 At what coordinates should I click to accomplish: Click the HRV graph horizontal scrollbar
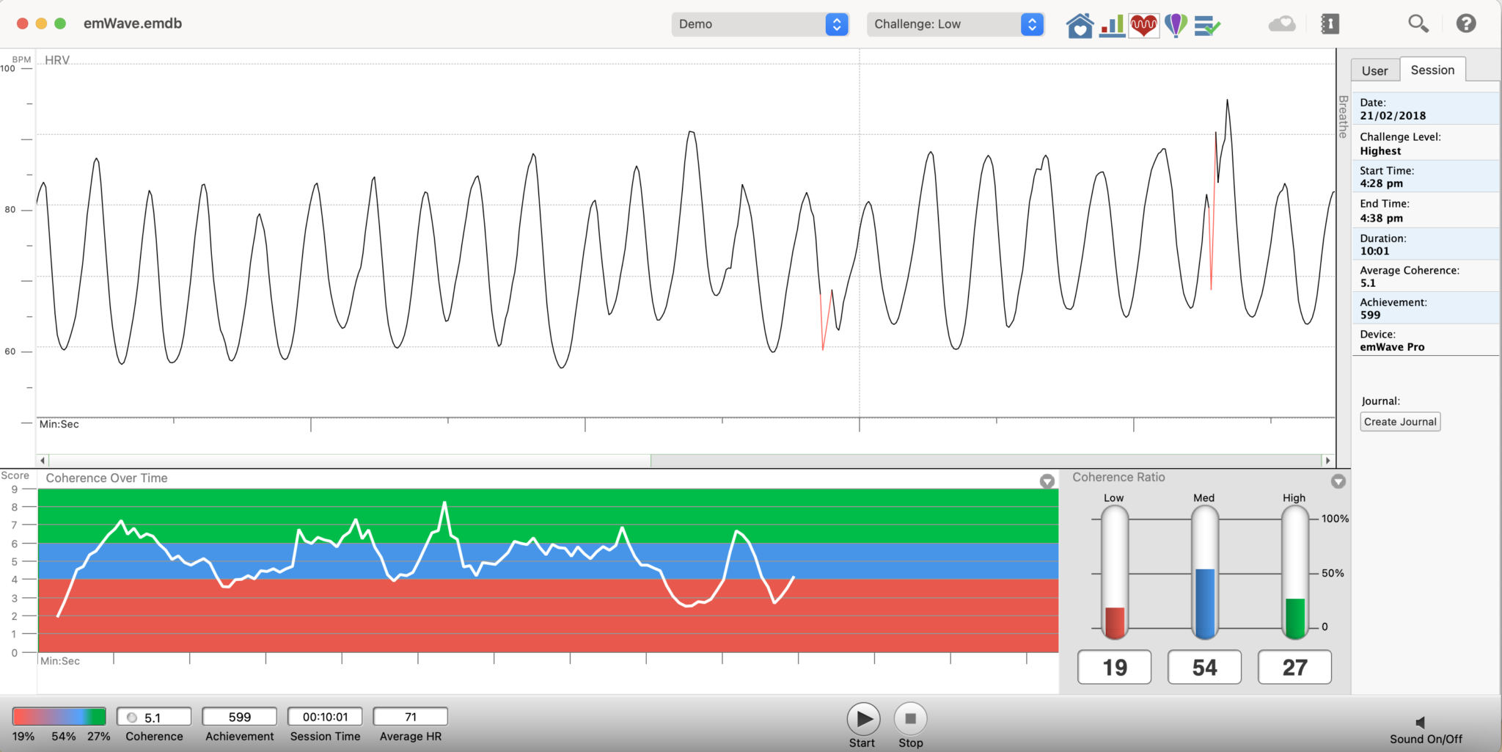(987, 461)
